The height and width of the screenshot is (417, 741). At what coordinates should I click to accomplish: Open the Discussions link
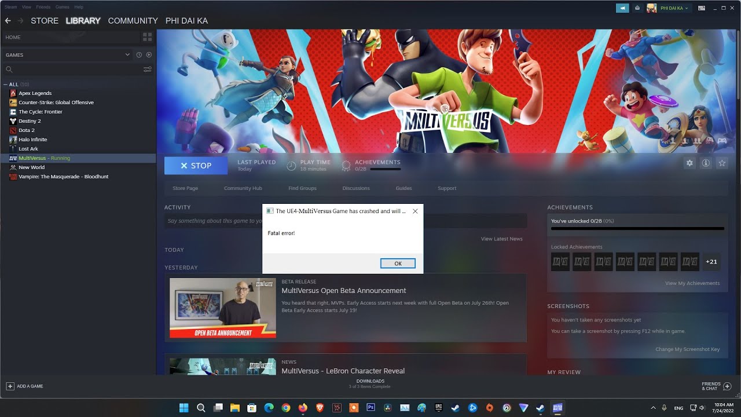[x=356, y=188]
